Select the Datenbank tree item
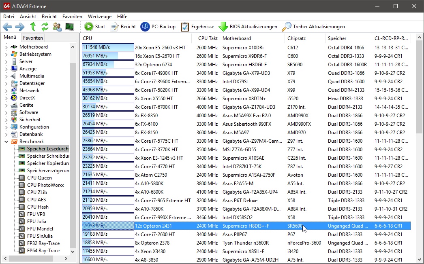Viewport: 424px width, 264px height. 31,134
